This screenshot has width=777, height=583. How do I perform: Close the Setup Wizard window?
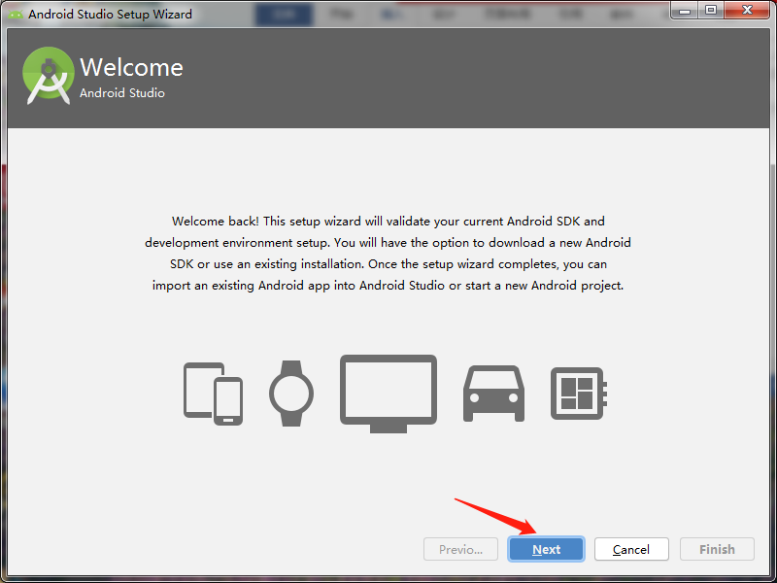tap(747, 10)
